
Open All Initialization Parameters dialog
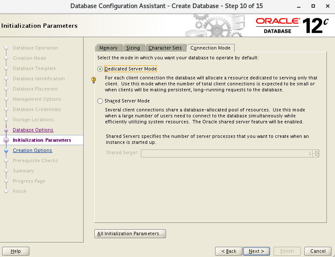130,234
